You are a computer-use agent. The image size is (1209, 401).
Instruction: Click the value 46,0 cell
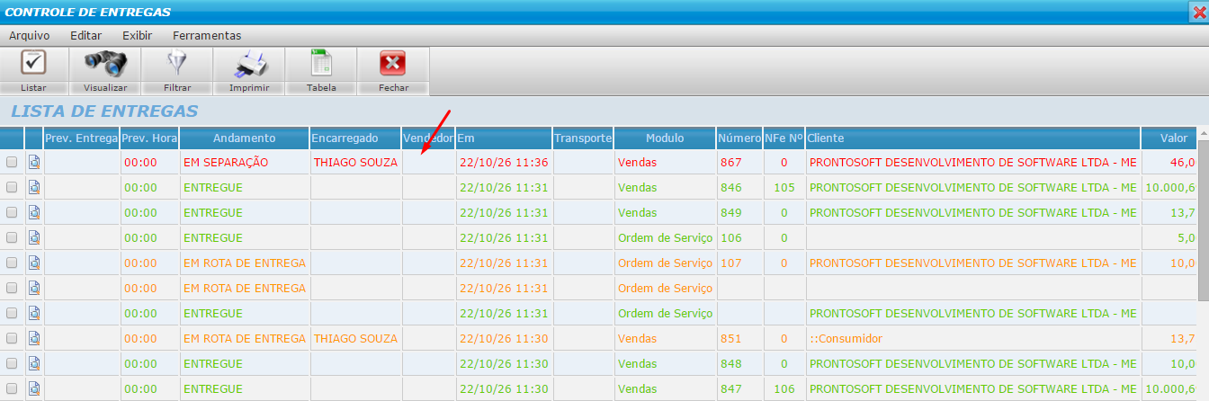[1169, 163]
